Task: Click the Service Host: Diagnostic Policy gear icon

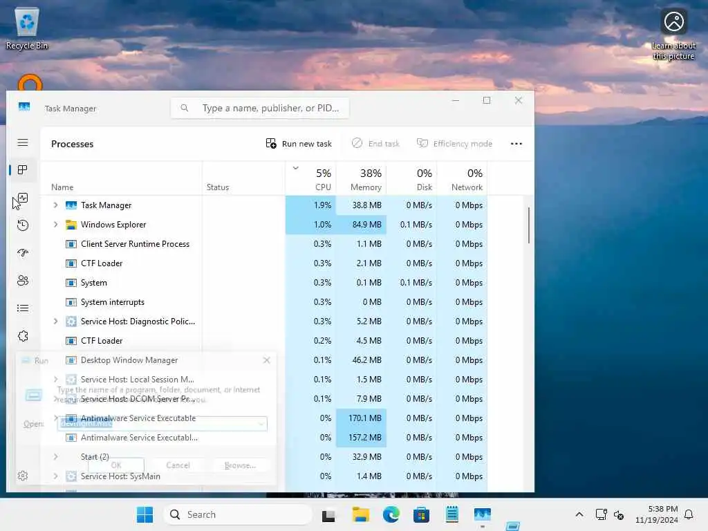Action: coord(71,322)
